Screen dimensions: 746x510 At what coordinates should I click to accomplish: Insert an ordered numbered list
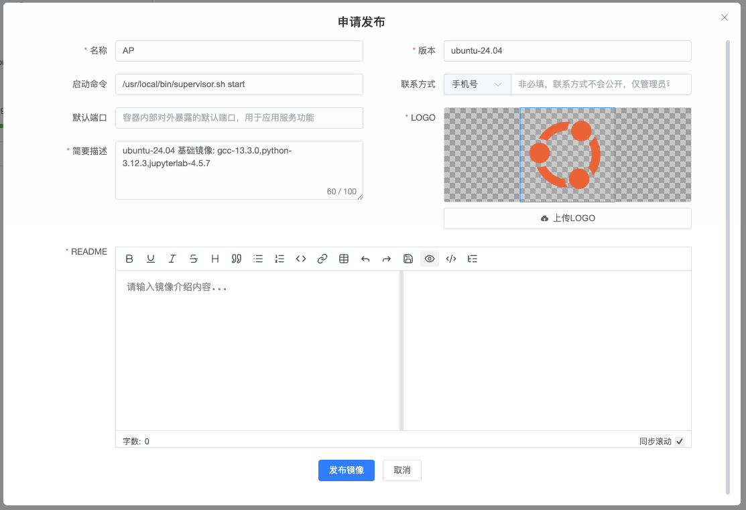279,259
